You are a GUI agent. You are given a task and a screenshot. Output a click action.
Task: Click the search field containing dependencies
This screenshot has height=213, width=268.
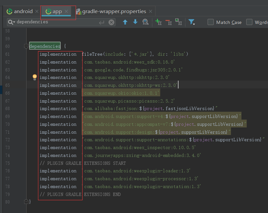pyautogui.click(x=61, y=22)
